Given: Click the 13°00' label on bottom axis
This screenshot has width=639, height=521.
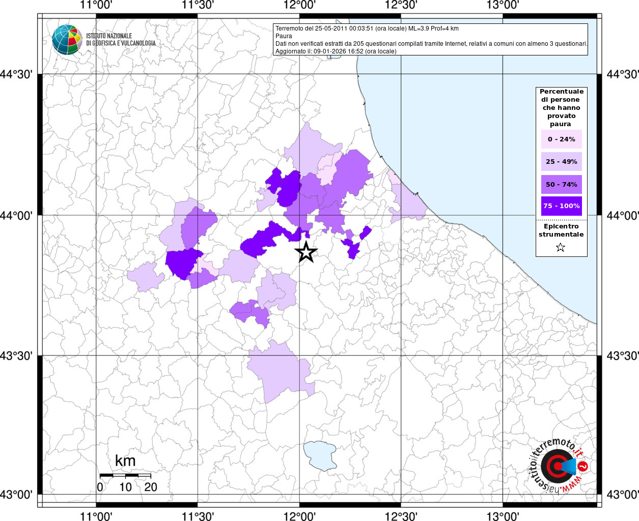Looking at the screenshot, I should pos(503,516).
